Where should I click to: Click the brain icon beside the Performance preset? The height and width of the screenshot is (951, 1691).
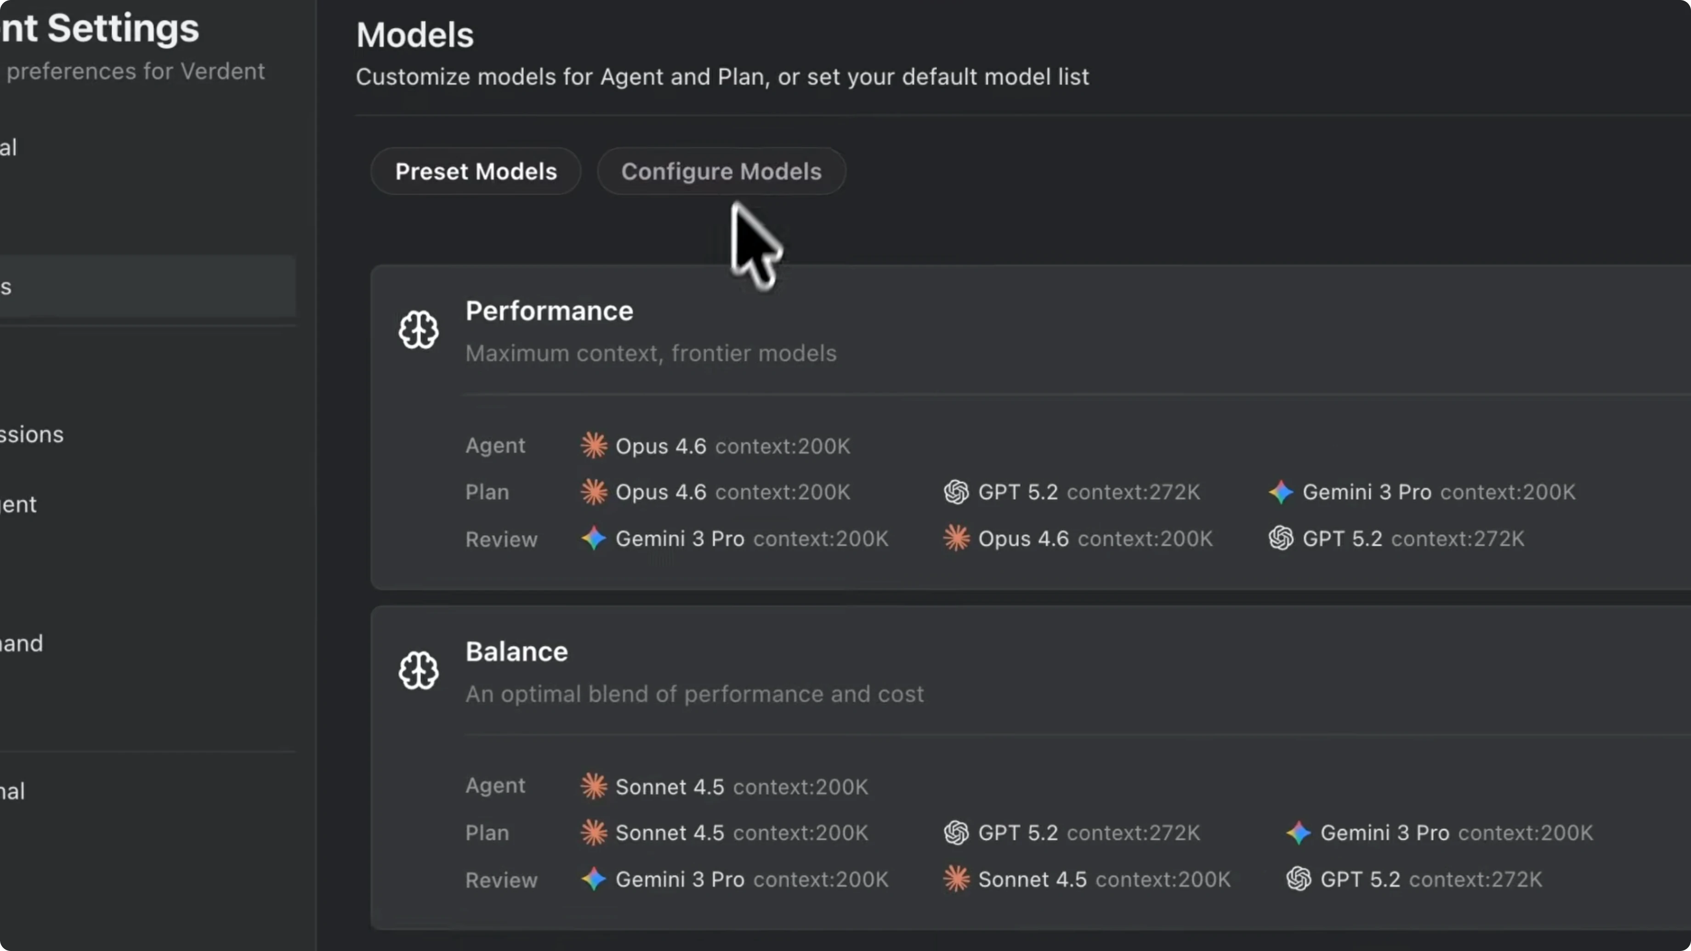418,329
